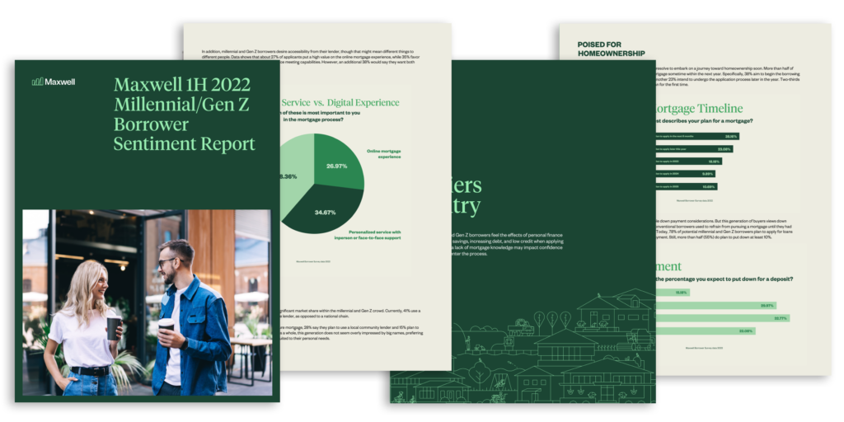This screenshot has height=422, width=844.
Task: Select the top dark bar in Mortgage Timeline
Action: point(697,136)
